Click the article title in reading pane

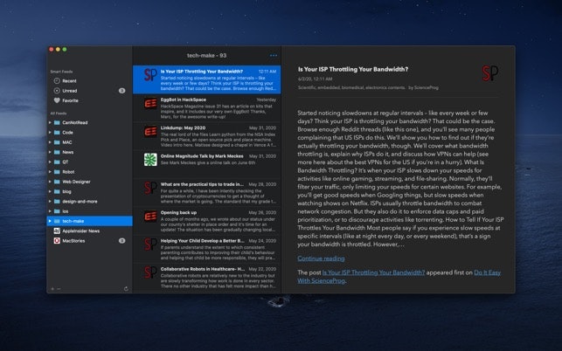[353, 69]
